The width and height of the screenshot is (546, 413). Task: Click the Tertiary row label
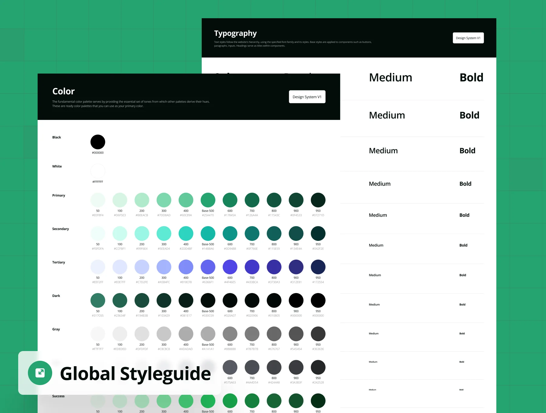click(59, 262)
